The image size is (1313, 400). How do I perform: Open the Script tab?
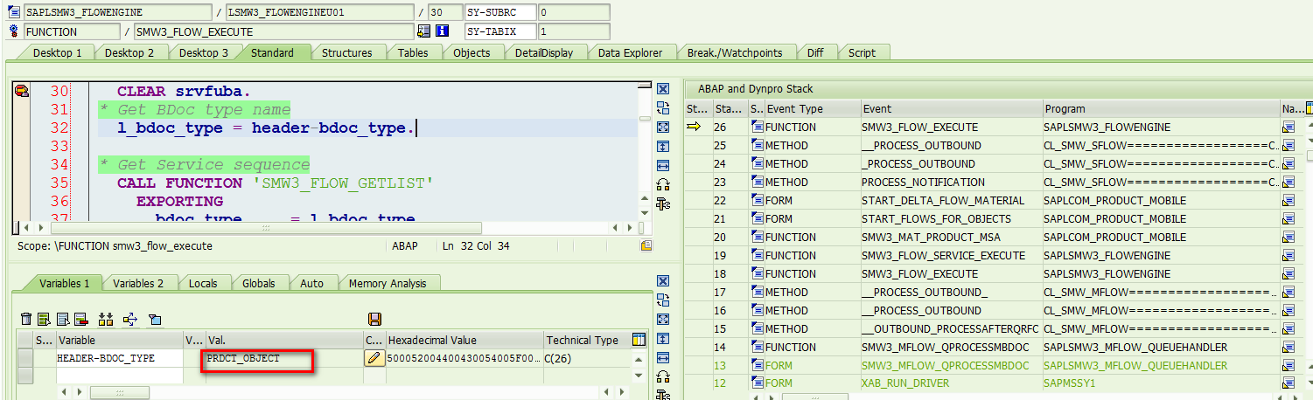[862, 52]
